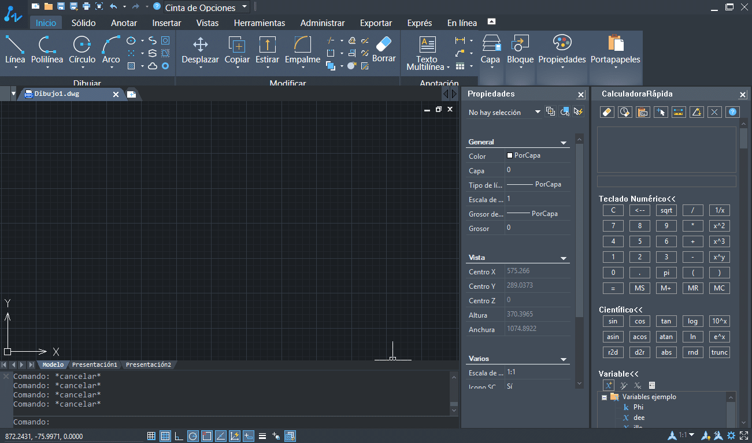Open the Capa layers panel
Image resolution: width=752 pixels, height=443 pixels.
[x=490, y=49]
